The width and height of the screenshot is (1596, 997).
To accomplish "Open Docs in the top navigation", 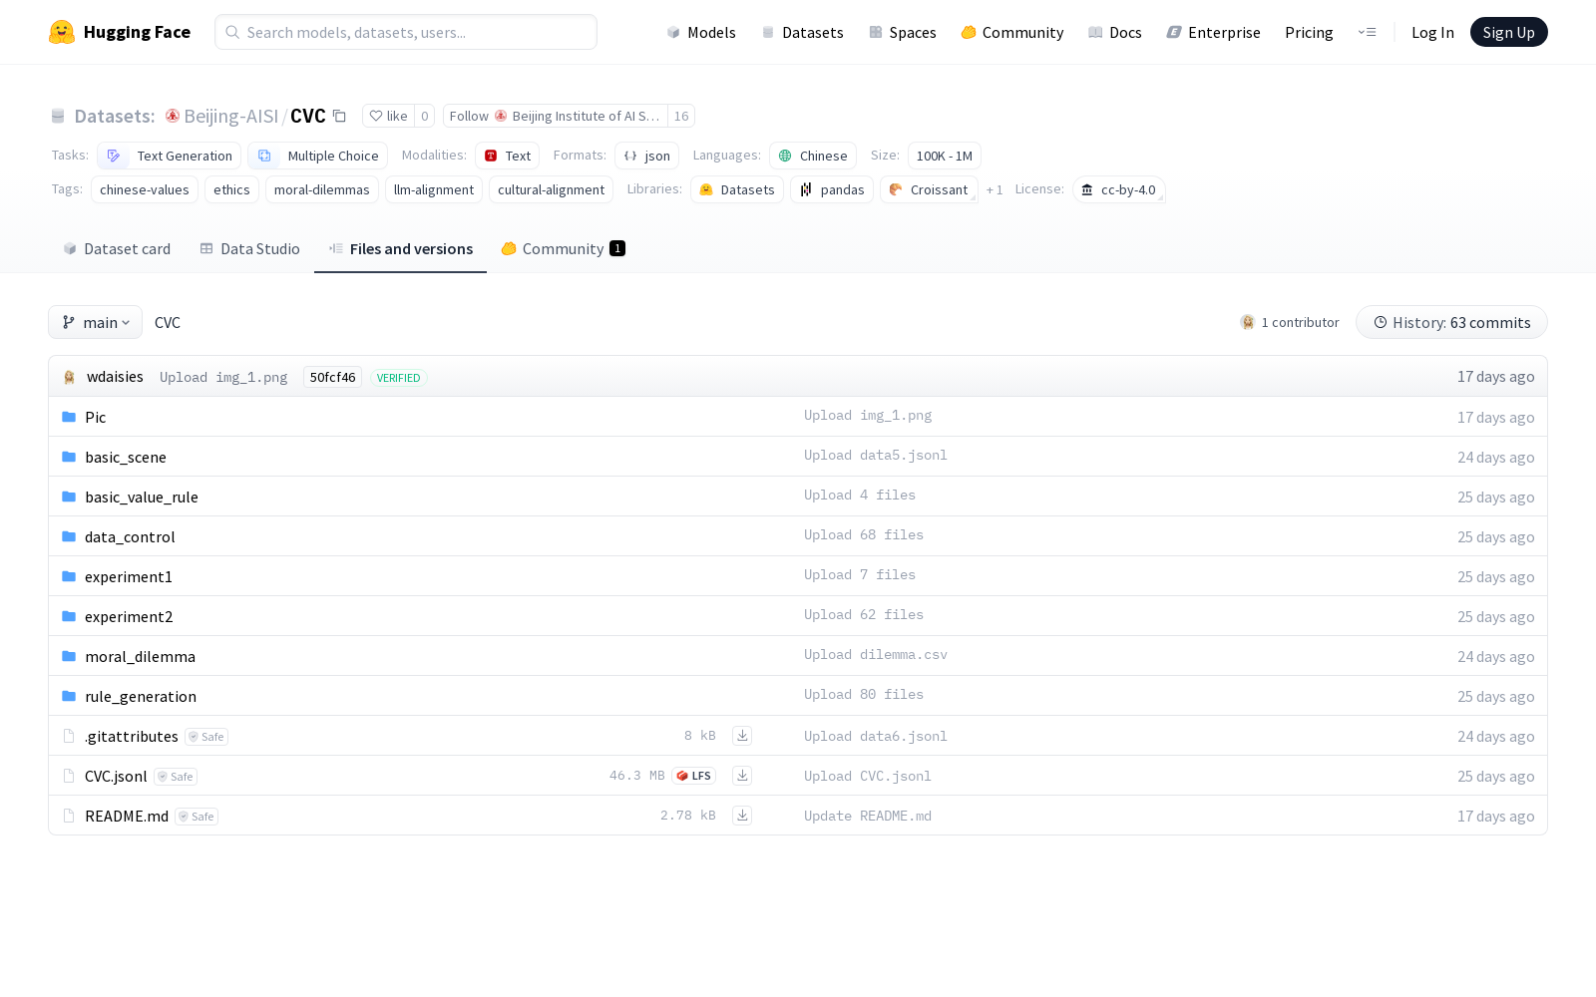I will pyautogui.click(x=1115, y=32).
